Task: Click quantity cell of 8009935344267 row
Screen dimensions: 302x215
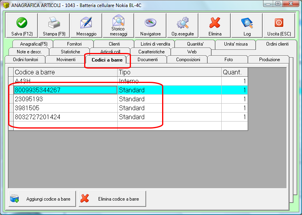Action: click(x=235, y=90)
